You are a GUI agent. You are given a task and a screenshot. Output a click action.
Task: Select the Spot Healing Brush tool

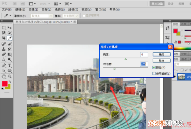4,44
